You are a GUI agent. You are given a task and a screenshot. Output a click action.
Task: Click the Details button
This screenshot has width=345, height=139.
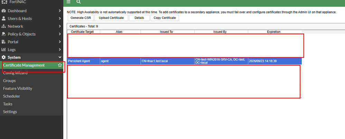pyautogui.click(x=139, y=18)
